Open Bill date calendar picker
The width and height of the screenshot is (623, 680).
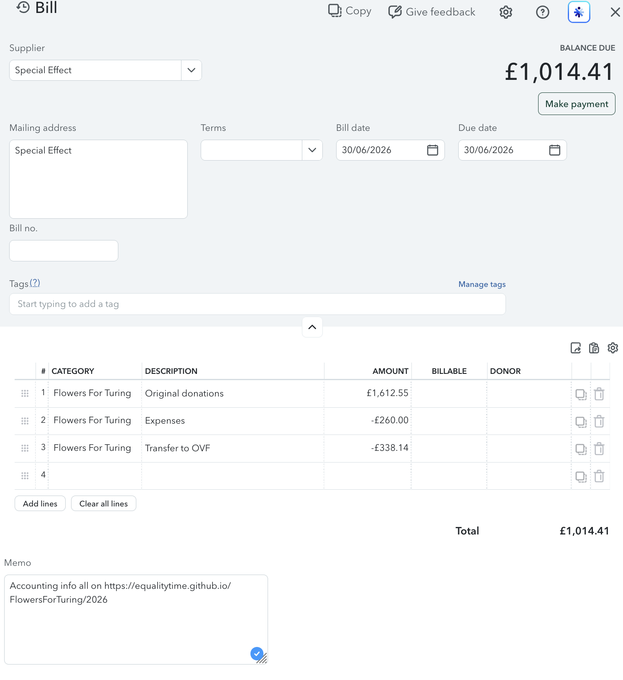point(433,150)
